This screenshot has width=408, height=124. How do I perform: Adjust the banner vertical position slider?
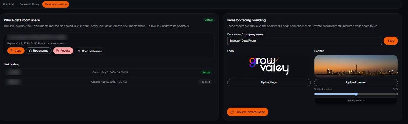coord(356,94)
